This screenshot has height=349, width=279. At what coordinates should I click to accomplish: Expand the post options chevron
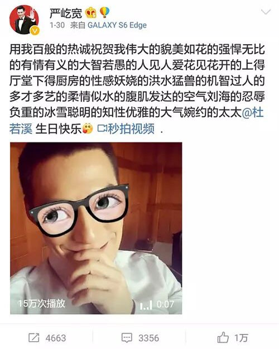pyautogui.click(x=266, y=12)
